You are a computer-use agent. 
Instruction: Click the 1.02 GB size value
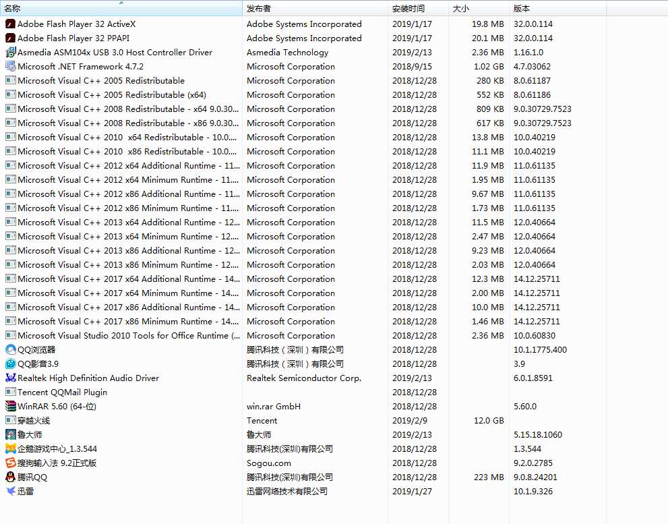coord(489,67)
